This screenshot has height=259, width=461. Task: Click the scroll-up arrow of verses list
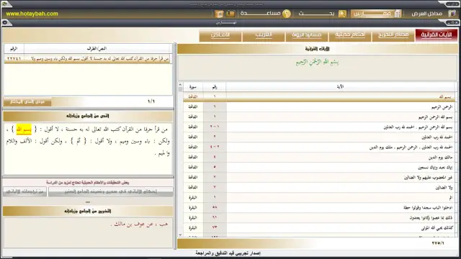pos(180,85)
